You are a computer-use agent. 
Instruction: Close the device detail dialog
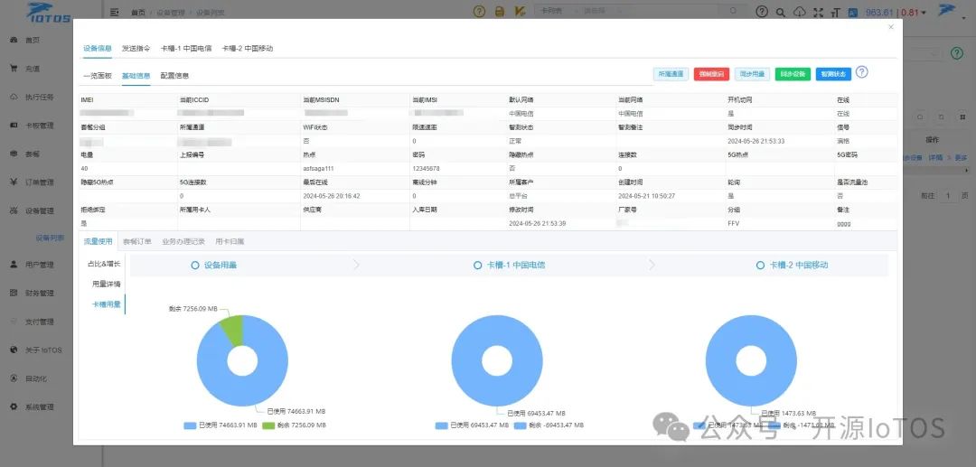891,27
